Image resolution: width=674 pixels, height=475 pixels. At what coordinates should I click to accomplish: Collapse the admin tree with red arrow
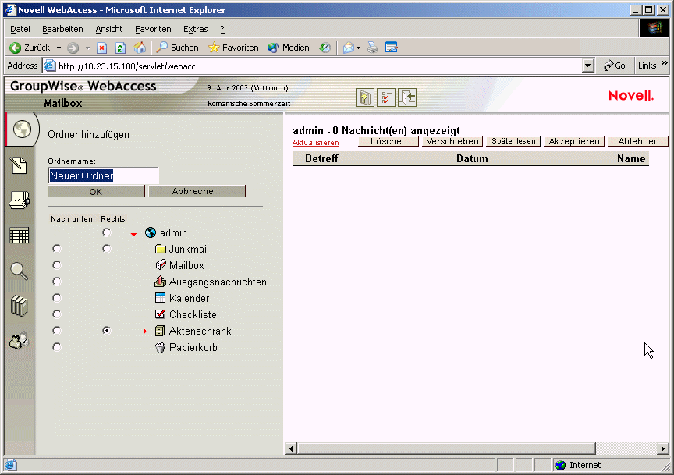coord(133,234)
